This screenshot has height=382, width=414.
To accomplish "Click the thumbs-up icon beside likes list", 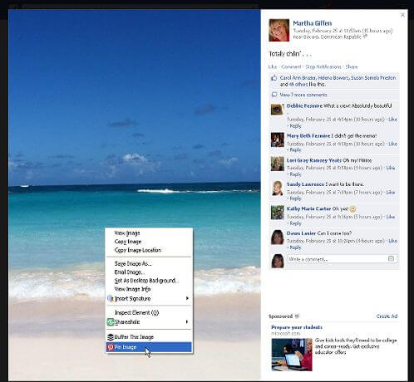I will click(274, 78).
